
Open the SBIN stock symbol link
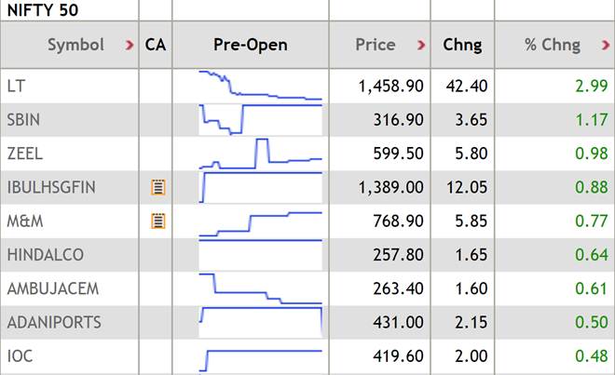(23, 120)
